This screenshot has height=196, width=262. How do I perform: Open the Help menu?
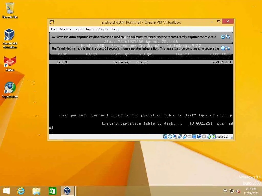click(x=115, y=29)
